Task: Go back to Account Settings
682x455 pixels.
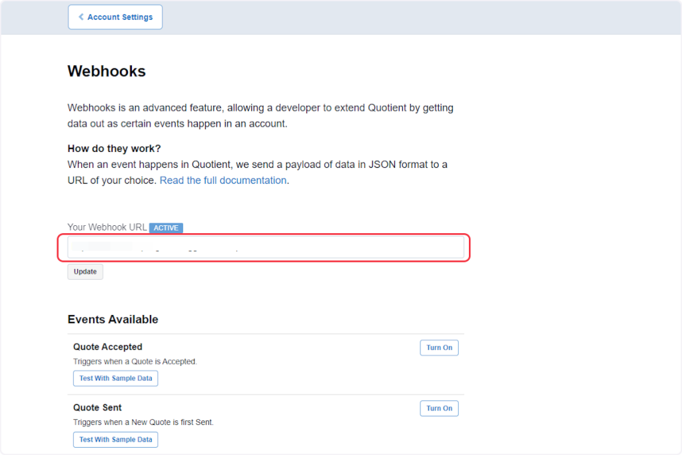Action: 115,17
